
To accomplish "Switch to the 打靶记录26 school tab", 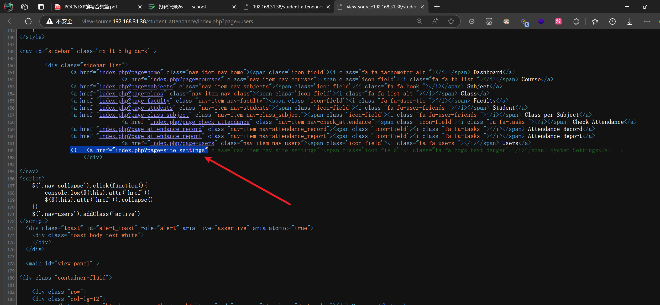I will tap(182, 7).
